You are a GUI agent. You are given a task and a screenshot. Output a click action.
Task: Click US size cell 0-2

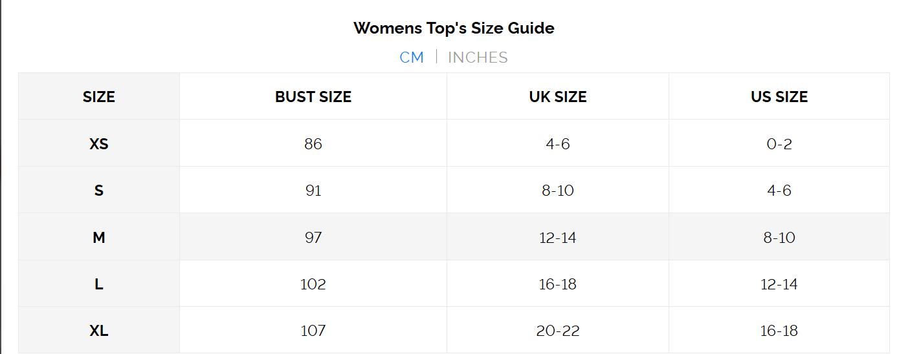pyautogui.click(x=779, y=143)
